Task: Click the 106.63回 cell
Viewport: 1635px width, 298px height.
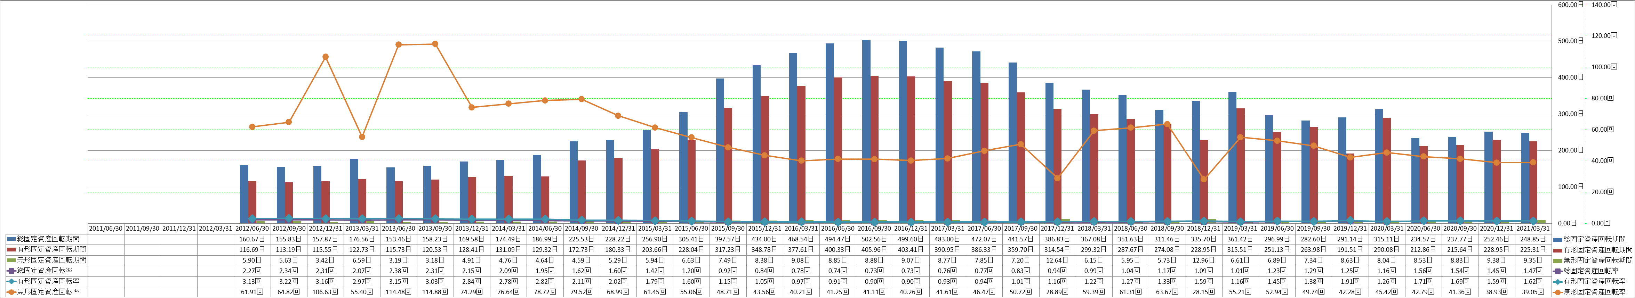Action: pyautogui.click(x=326, y=292)
